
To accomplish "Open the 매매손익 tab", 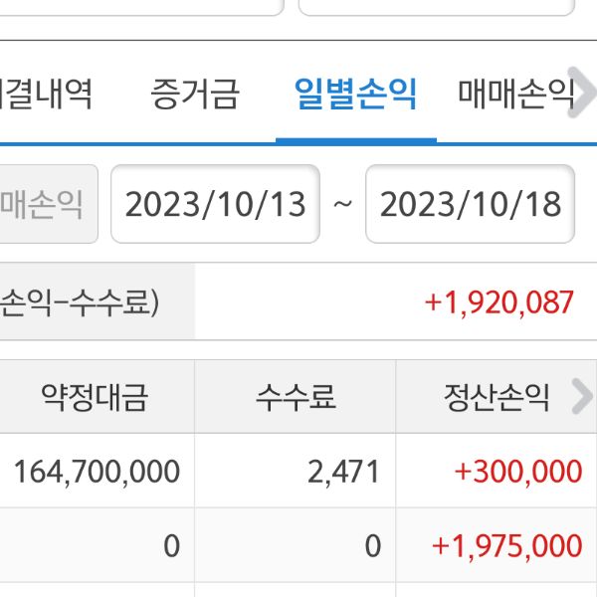I will click(x=515, y=95).
